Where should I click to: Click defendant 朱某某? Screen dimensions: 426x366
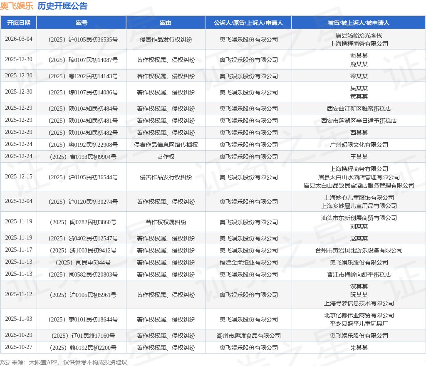point(359,348)
